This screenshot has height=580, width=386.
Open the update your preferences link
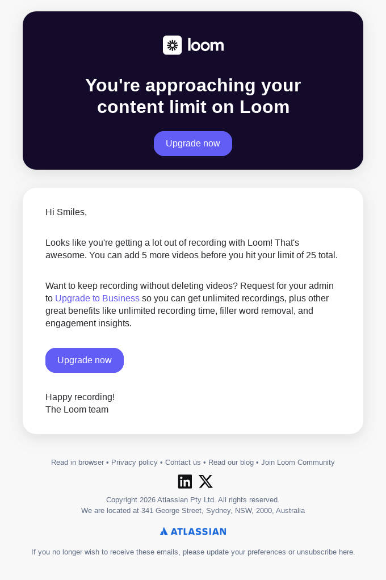(245, 552)
